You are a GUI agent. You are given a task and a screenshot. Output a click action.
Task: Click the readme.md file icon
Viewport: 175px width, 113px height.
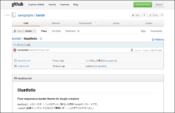pyautogui.click(x=15, y=66)
